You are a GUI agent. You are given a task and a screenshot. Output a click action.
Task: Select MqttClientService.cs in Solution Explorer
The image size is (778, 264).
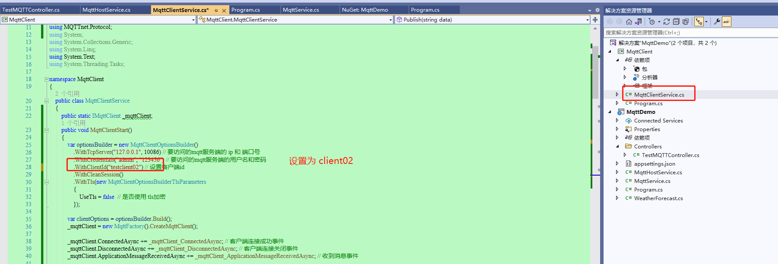pos(659,94)
